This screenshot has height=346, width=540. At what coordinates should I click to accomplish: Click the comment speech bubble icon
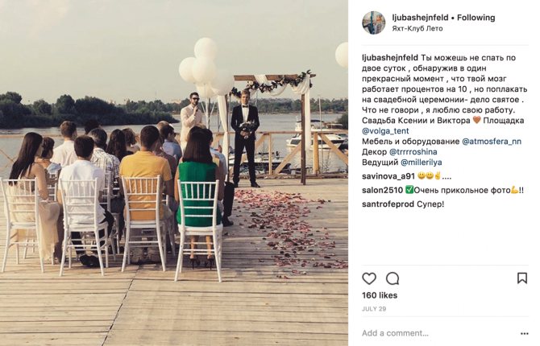coord(393,278)
